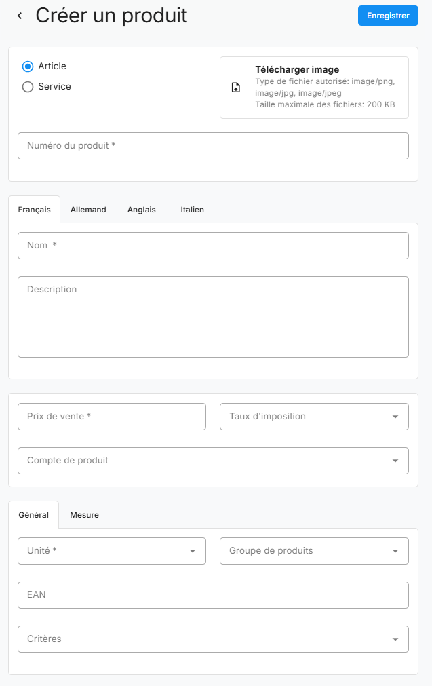Viewport: 432px width, 686px height.
Task: Open the Mesure tab
Action: pyautogui.click(x=84, y=515)
